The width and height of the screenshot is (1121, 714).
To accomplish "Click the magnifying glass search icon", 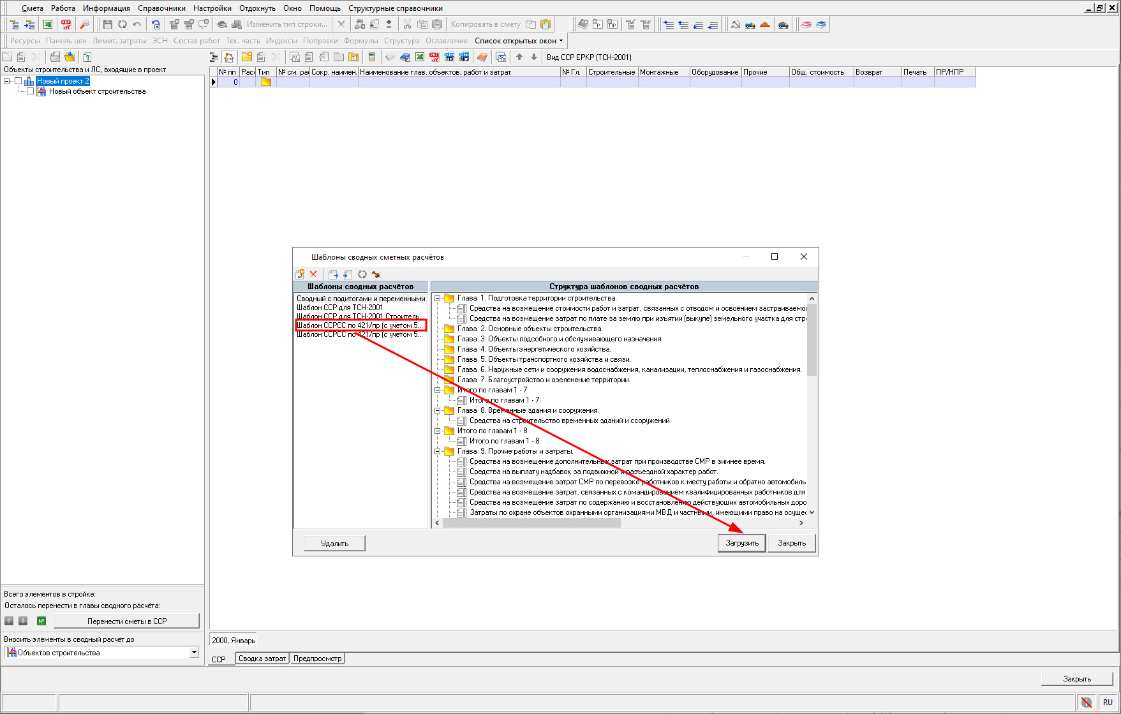I will click(84, 24).
